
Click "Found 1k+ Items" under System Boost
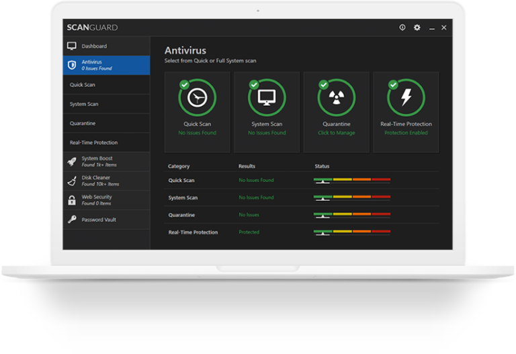(99, 165)
